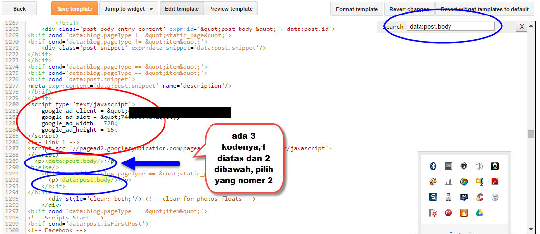Click the Safely Remove Hardware USB icon
The height and width of the screenshot is (234, 540).
[x=449, y=197]
